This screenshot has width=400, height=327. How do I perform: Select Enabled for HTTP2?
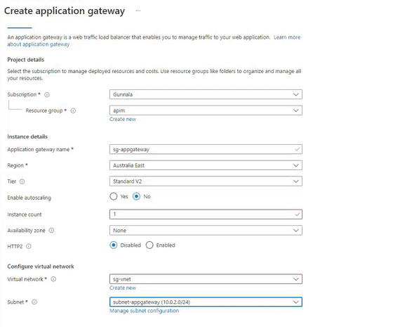tap(149, 245)
